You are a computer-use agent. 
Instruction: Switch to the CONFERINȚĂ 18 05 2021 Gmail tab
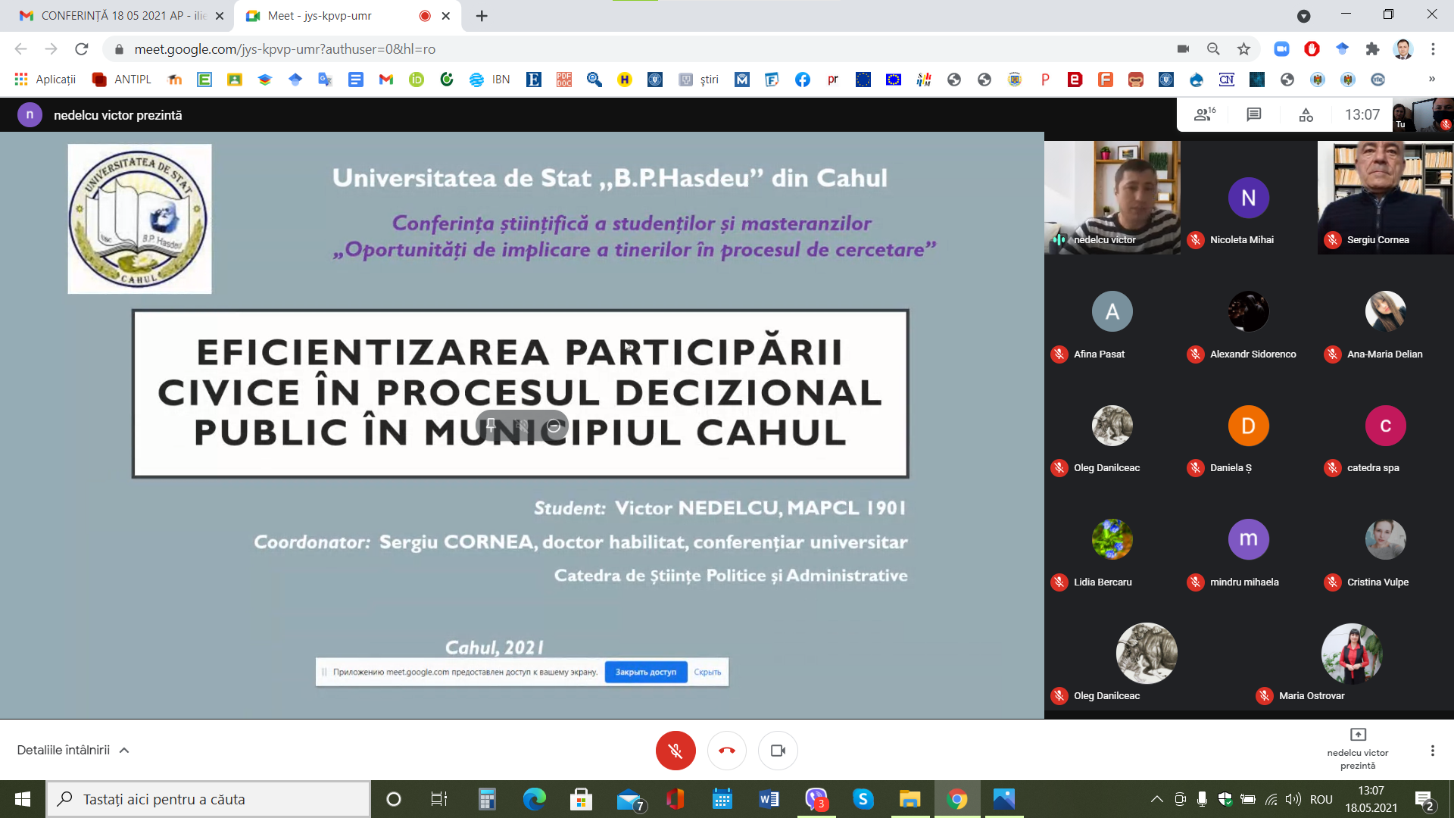121,16
